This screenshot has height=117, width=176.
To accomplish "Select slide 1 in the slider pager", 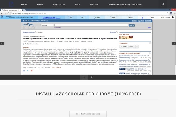I will tap(84, 77).
